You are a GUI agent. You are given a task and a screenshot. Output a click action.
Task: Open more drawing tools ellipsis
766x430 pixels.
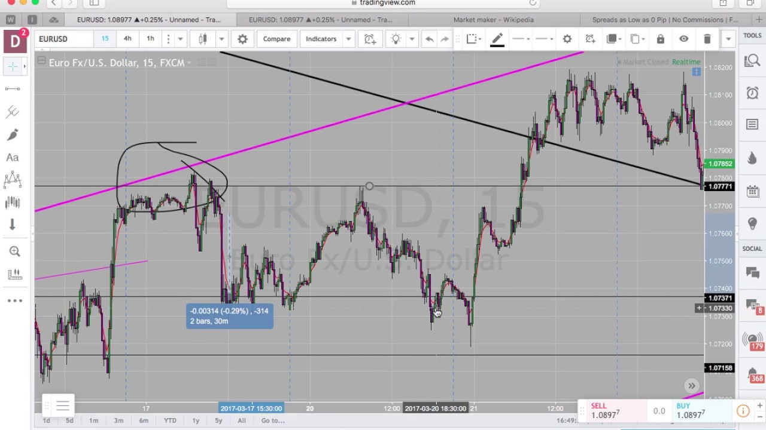[14, 300]
